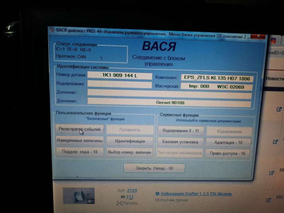Image resolution: width=284 pixels, height=213 pixels.
Task: Click the gear icon beside Volkswagen Crafter
Action: tap(157, 194)
